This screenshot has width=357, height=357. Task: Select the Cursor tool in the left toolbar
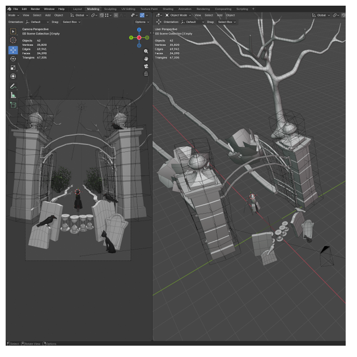pos(13,40)
